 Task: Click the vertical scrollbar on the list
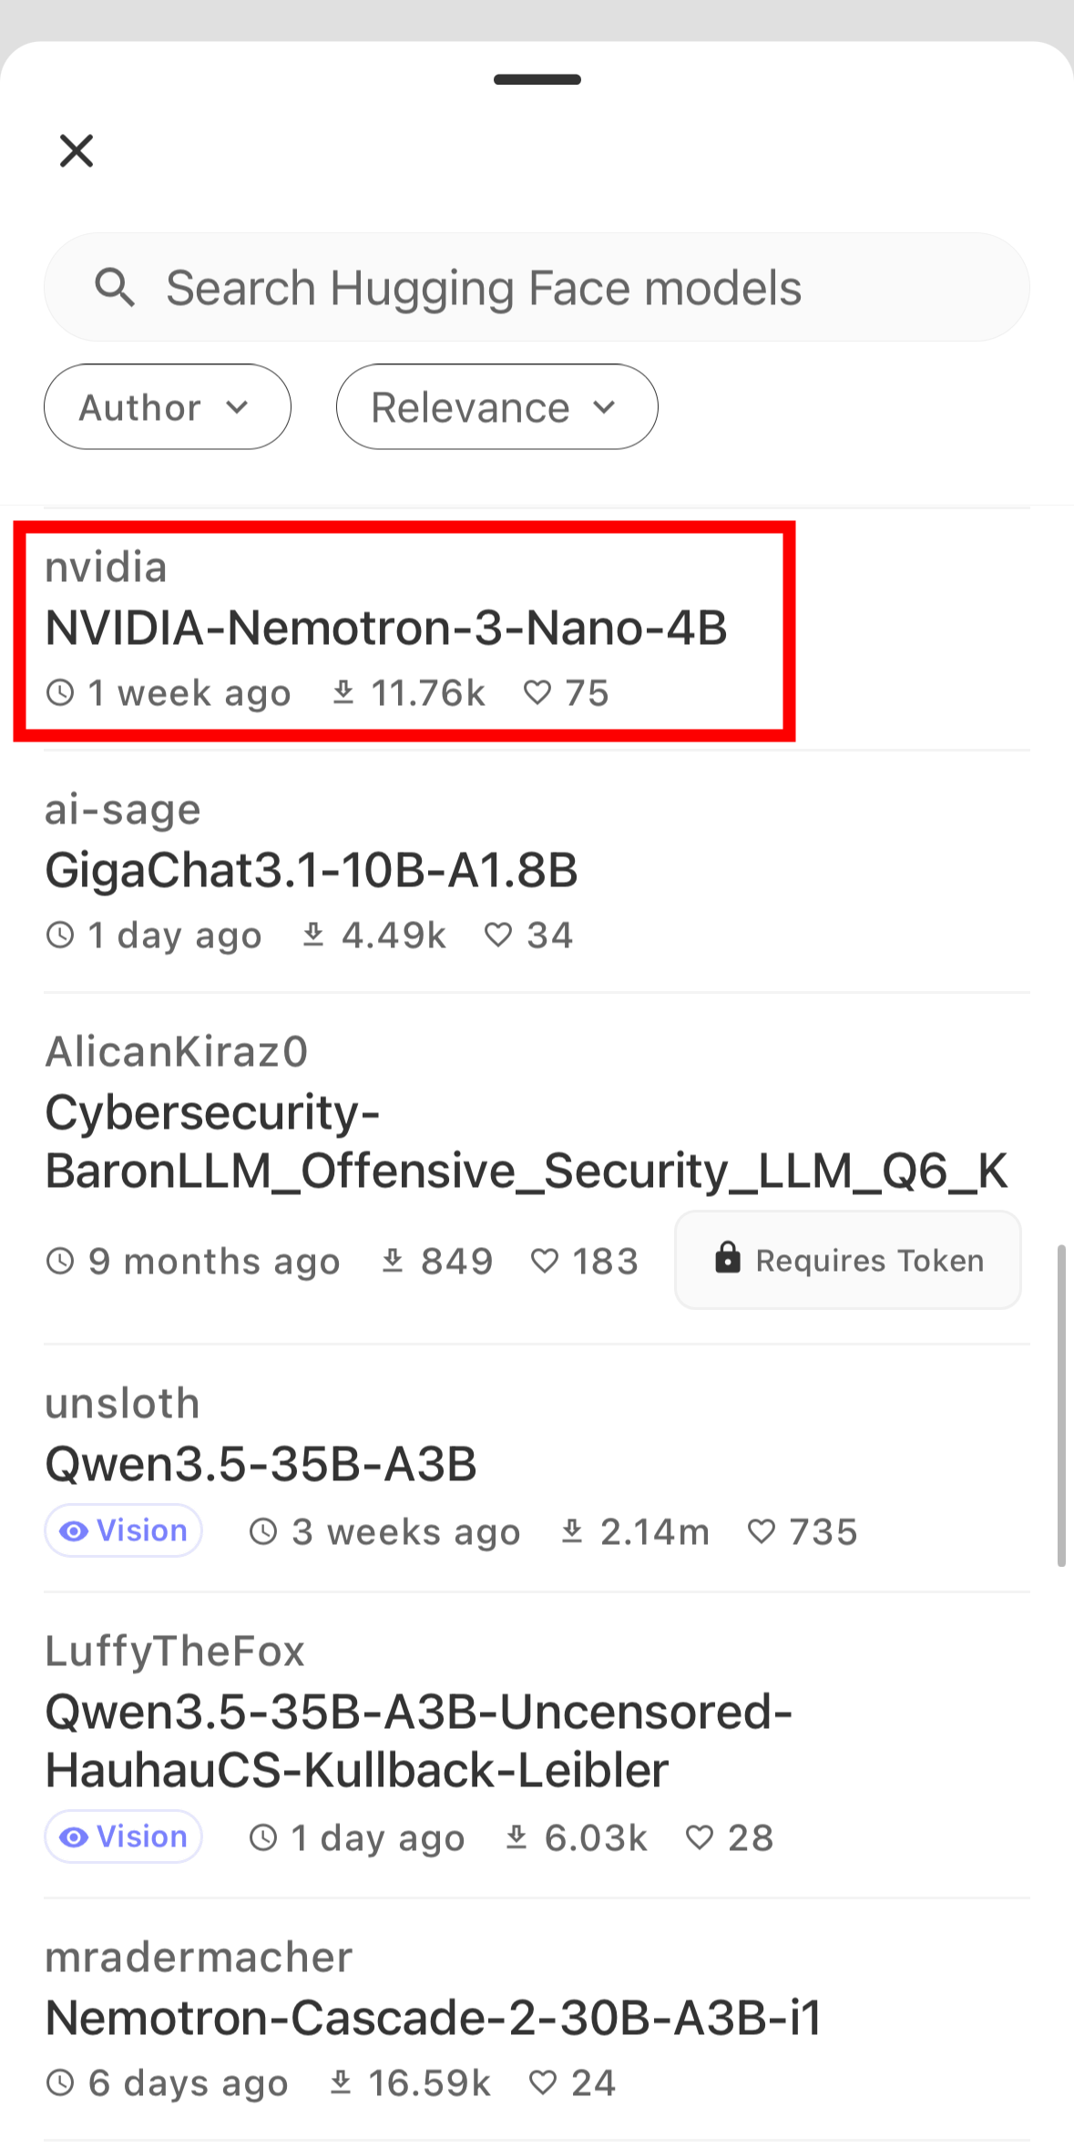tap(1061, 1403)
